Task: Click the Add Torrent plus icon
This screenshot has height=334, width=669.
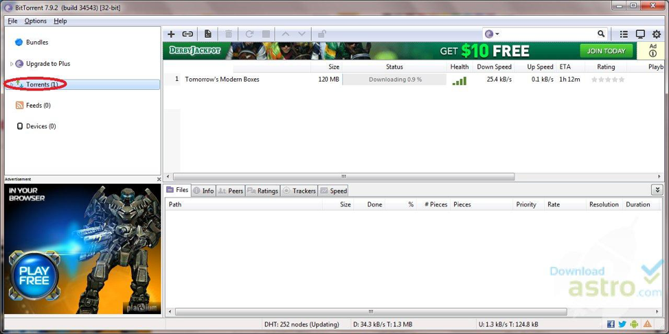Action: (x=171, y=34)
